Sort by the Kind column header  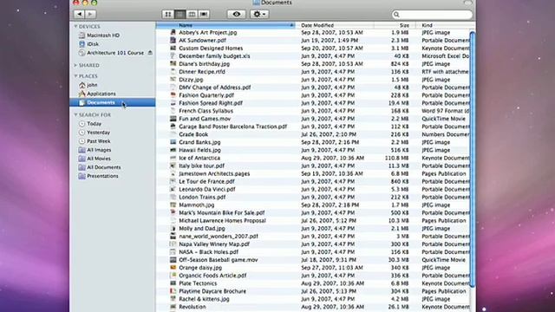[446, 25]
